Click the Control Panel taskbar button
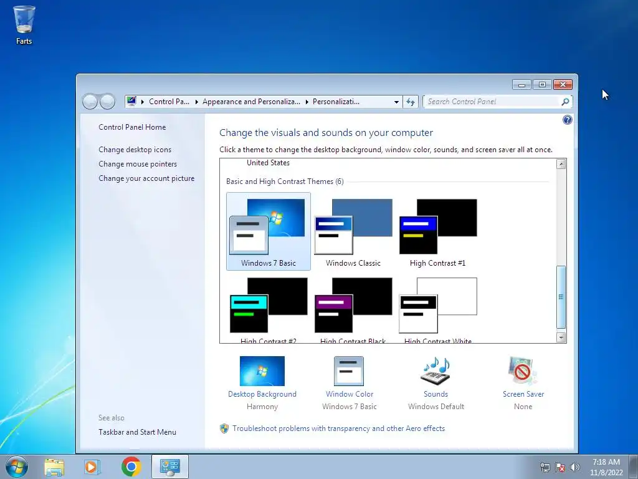The image size is (638, 479). tap(170, 467)
